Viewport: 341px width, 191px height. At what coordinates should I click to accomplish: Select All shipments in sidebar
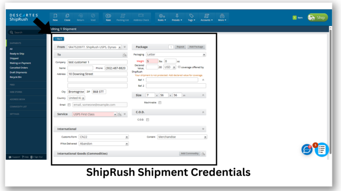point(11,49)
